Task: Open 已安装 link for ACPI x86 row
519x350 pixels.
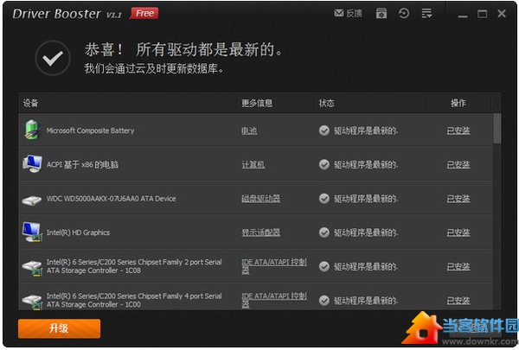Action: pos(458,164)
